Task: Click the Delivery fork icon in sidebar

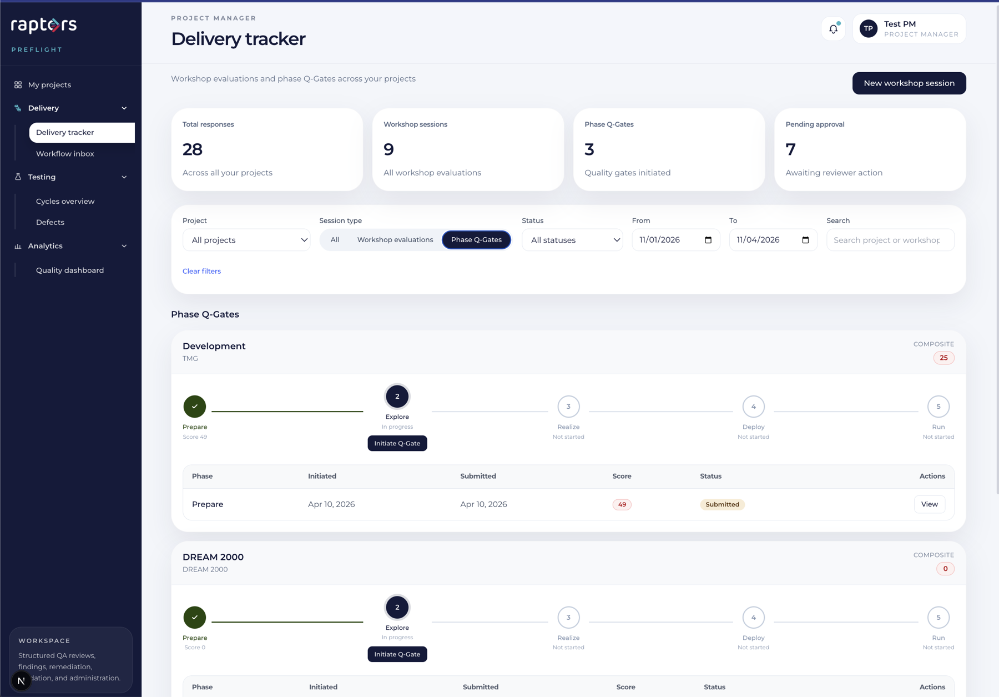Action: (17, 108)
